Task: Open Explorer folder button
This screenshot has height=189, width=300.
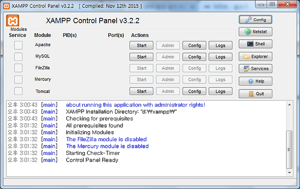Action: 255,56
